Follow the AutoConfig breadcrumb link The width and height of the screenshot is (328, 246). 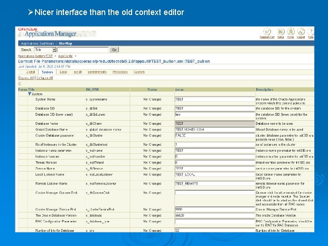click(65, 56)
